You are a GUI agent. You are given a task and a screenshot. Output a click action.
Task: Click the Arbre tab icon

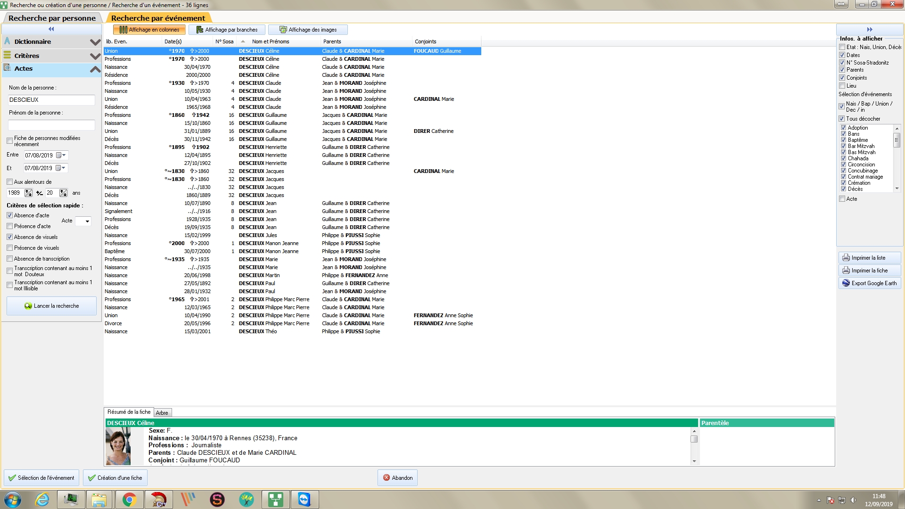pyautogui.click(x=162, y=412)
